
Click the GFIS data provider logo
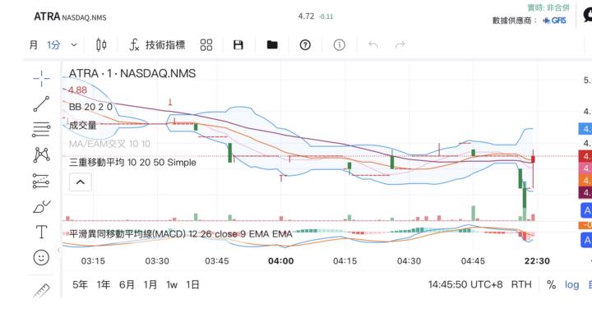pos(555,21)
